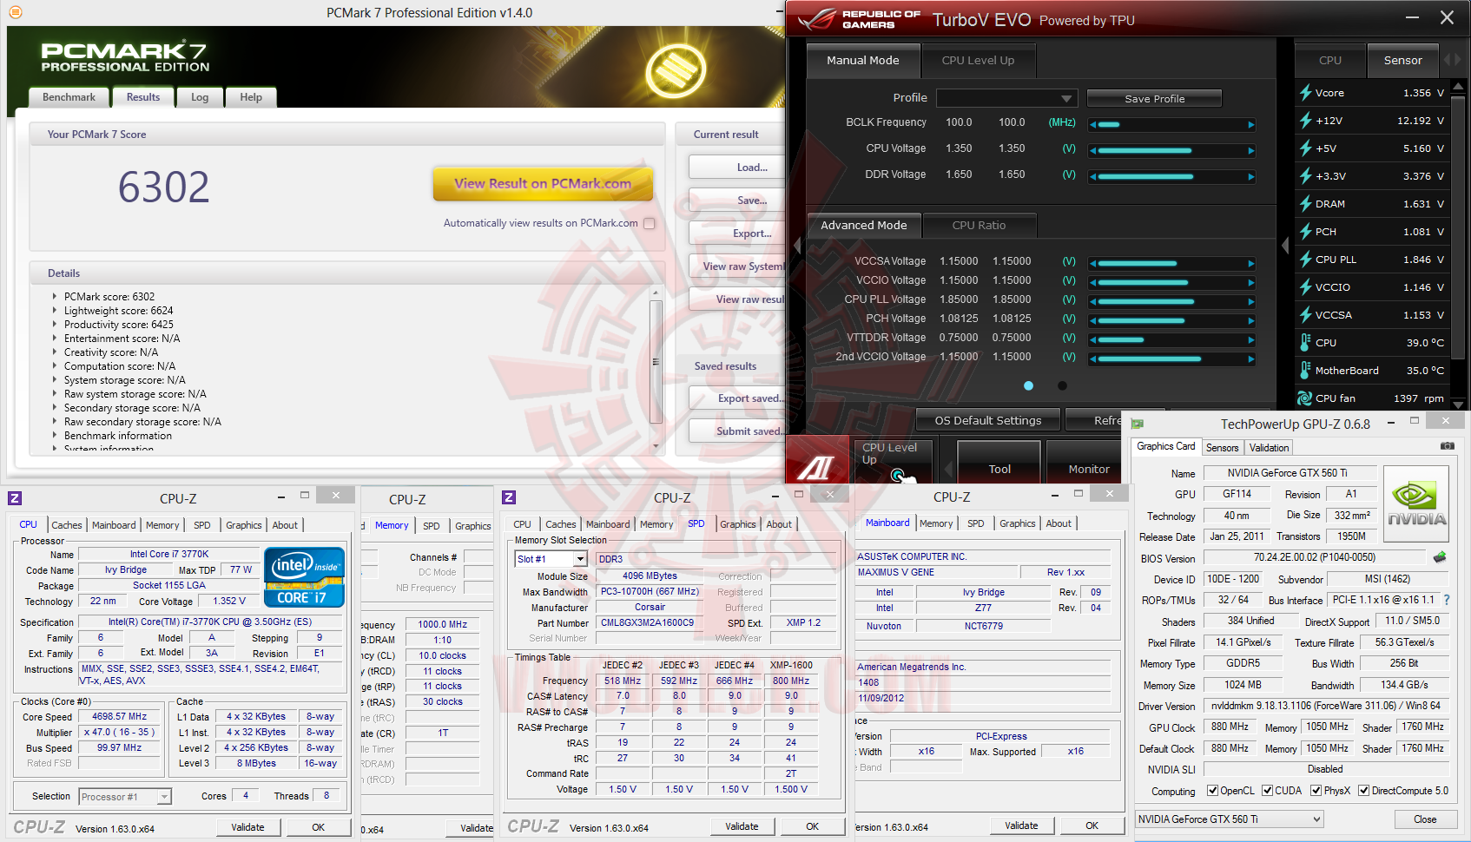
Task: Click the DRAM lightning bolt sensor icon
Action: click(1305, 204)
